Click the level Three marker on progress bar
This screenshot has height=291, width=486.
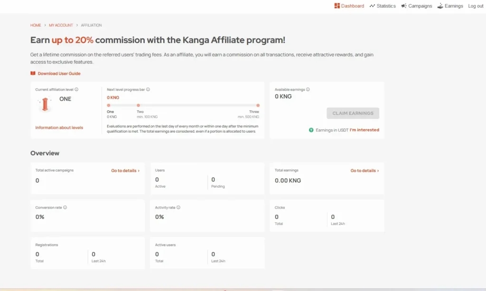[258, 106]
